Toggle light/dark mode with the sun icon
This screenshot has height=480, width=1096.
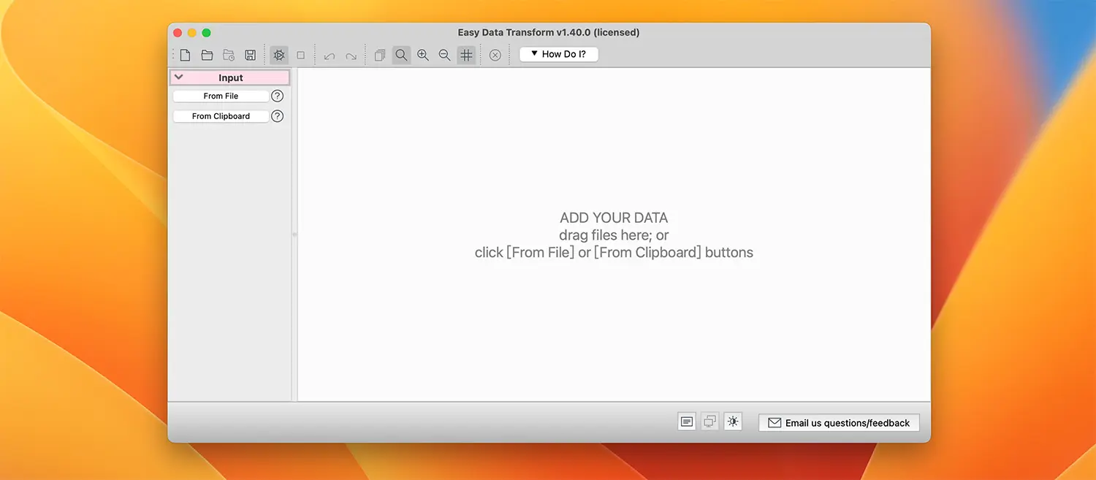pyautogui.click(x=733, y=422)
